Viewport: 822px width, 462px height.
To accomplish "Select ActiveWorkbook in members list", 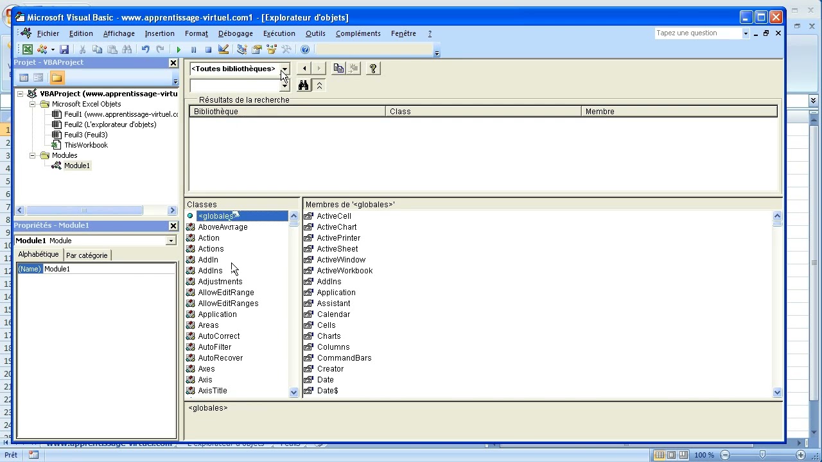I will click(x=344, y=271).
